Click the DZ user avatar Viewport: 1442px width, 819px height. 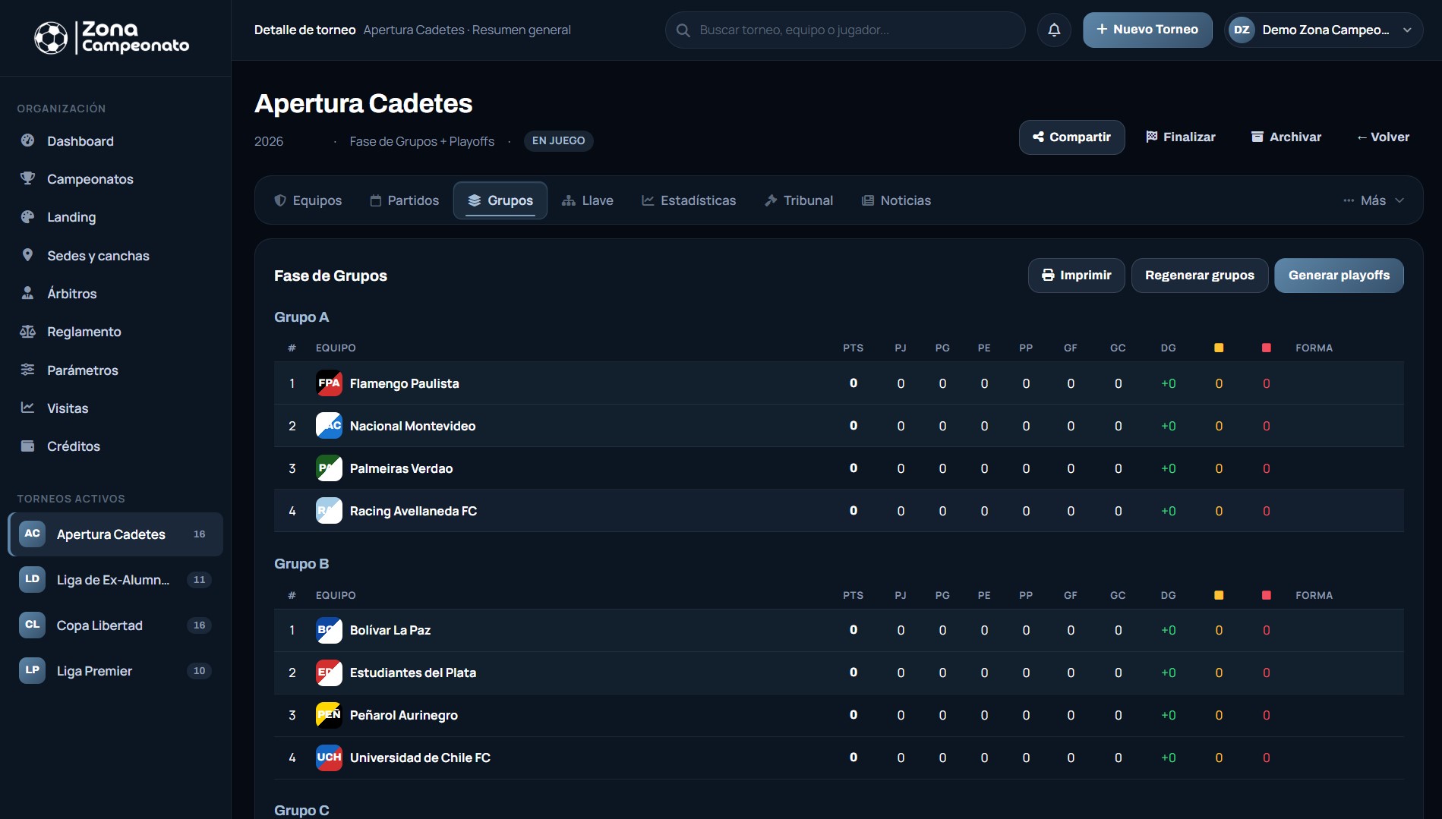tap(1242, 30)
